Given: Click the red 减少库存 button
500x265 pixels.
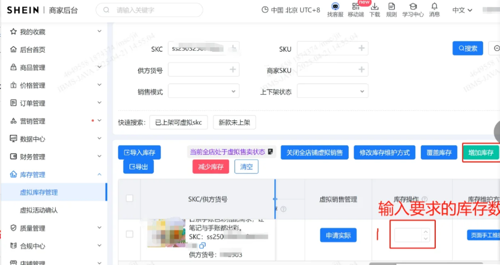Looking at the screenshot, I should click(x=211, y=166).
